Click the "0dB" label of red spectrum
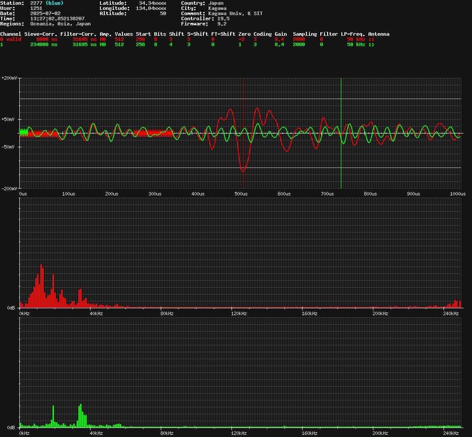Viewport: 472px width, 437px height. (x=11, y=308)
